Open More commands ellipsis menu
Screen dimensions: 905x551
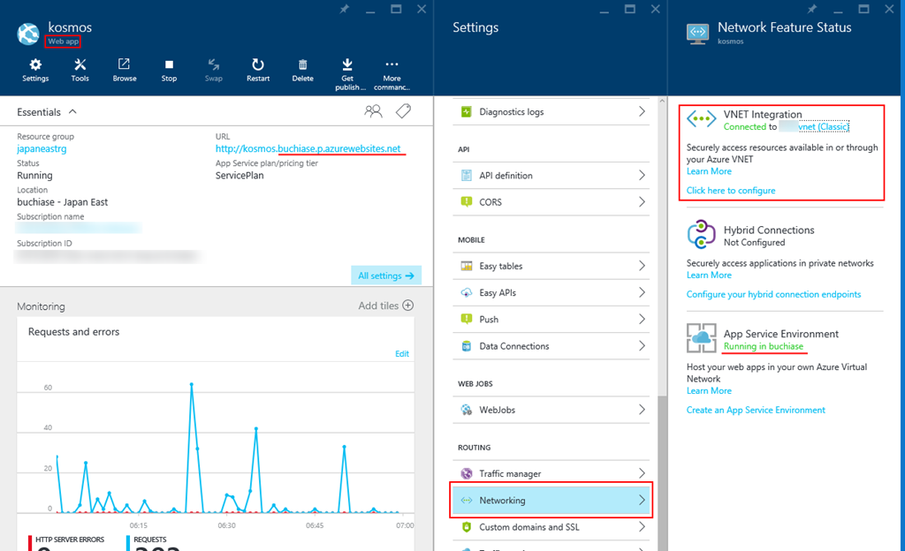point(392,65)
